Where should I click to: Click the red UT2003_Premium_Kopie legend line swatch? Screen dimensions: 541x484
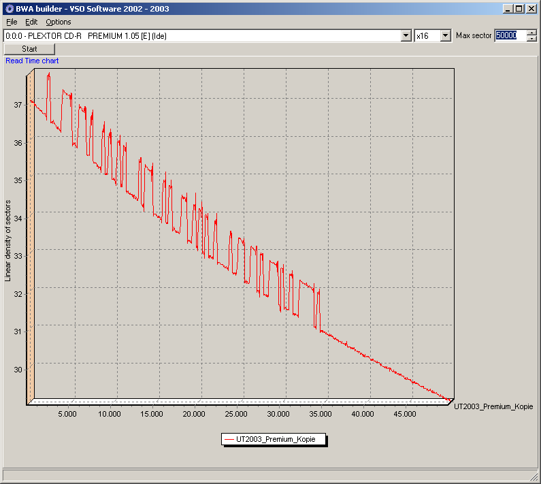pyautogui.click(x=229, y=440)
